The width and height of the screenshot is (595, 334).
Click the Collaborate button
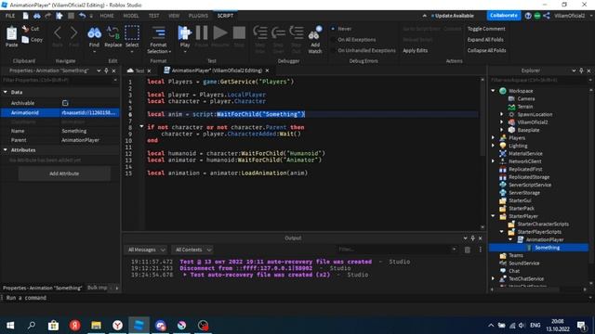click(x=504, y=16)
